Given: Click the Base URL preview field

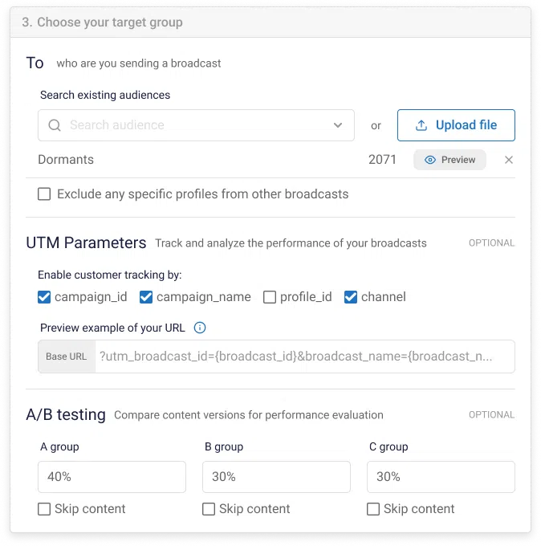Looking at the screenshot, I should (303, 357).
